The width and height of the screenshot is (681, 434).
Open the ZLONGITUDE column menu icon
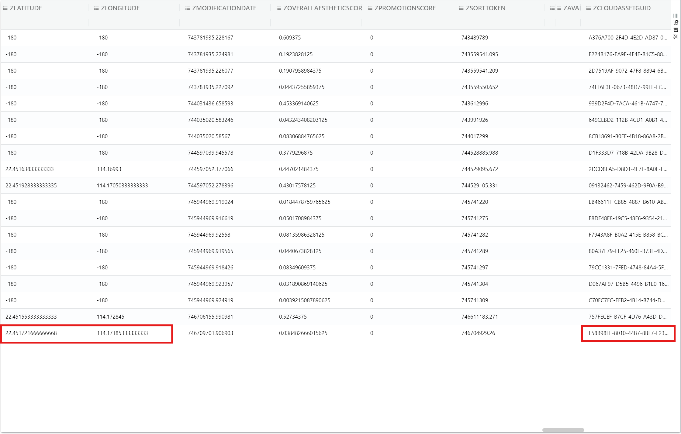pyautogui.click(x=96, y=8)
